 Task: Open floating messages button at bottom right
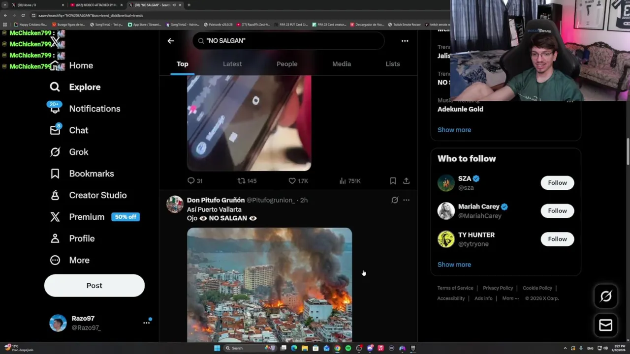coord(606,325)
